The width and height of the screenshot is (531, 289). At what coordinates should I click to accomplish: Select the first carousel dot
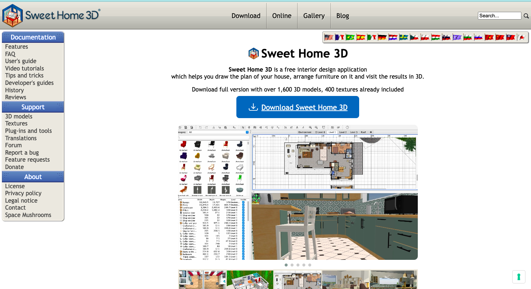coord(286,265)
